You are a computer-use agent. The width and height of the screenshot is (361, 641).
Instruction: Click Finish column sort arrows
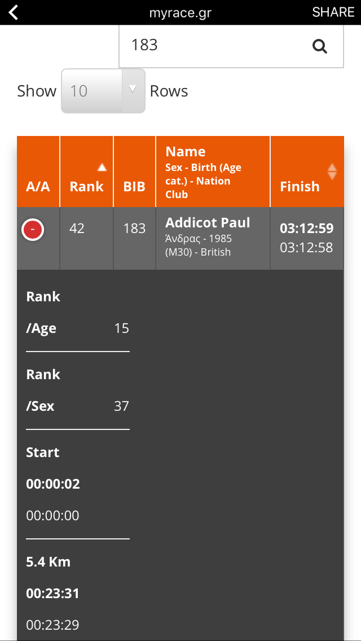332,172
